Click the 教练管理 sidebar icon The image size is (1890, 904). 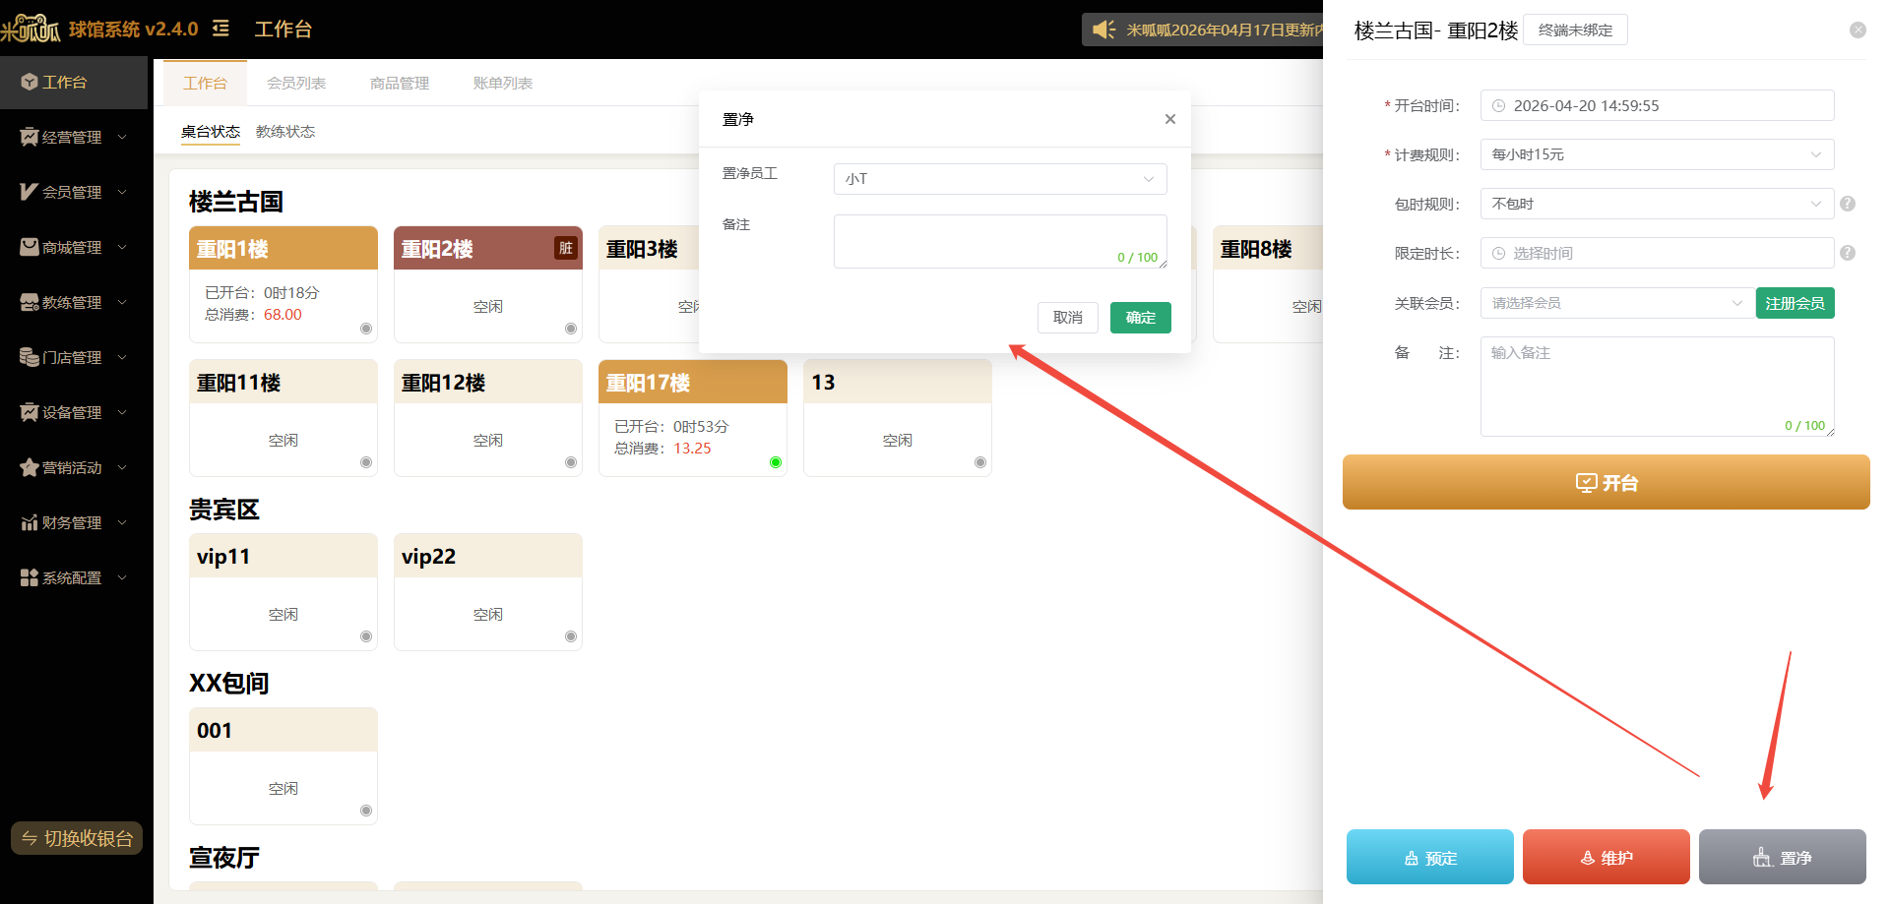click(x=30, y=302)
